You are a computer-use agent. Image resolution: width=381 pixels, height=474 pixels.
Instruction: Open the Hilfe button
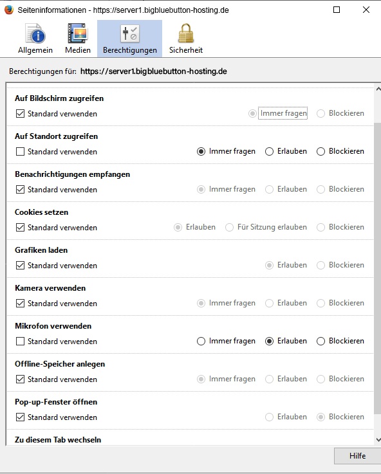click(x=357, y=455)
